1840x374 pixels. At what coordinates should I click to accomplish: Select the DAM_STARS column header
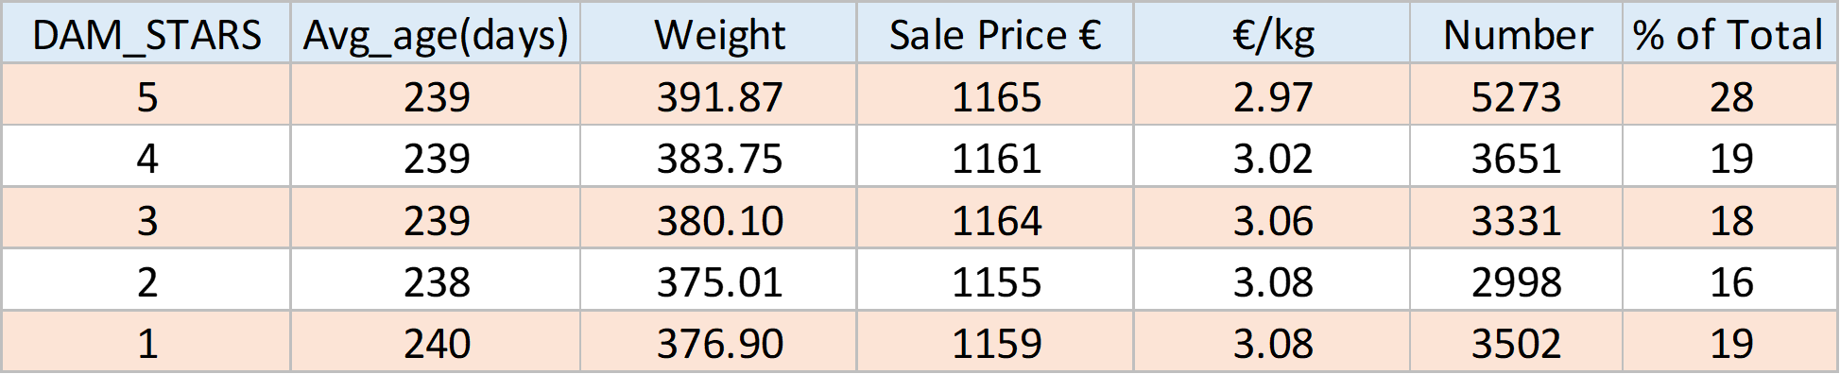146,34
